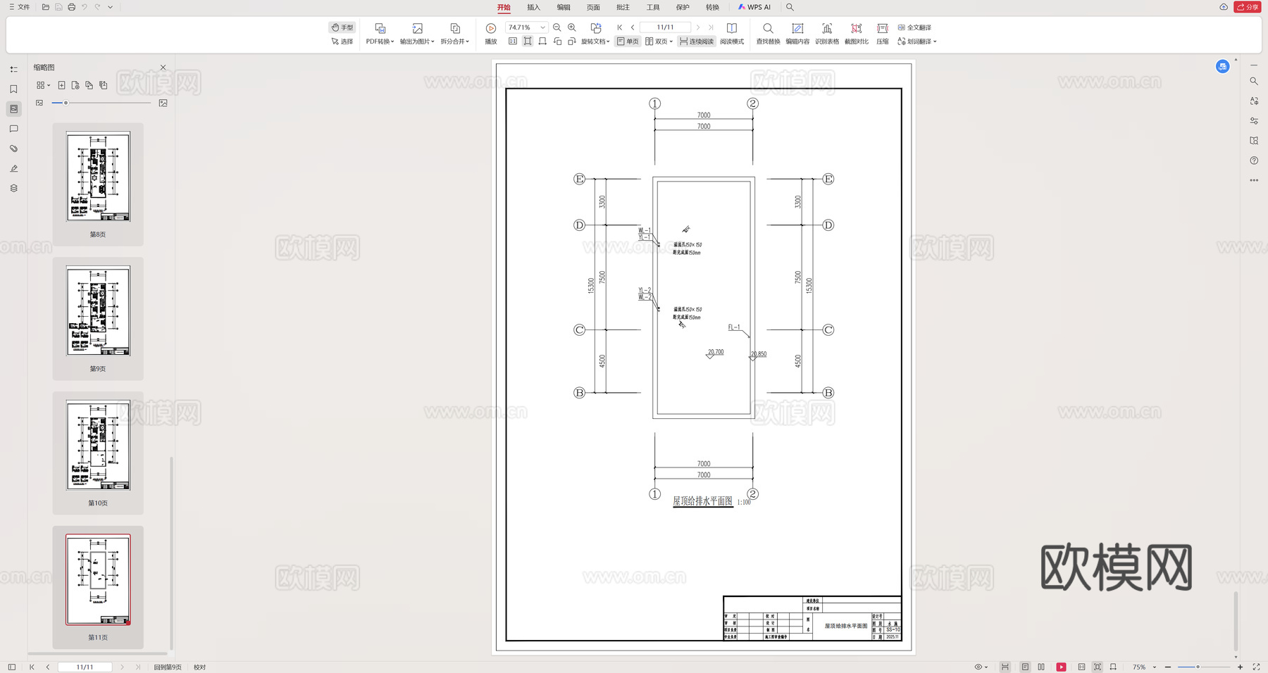This screenshot has height=673, width=1268.
Task: Adjust the thumbnail size slider handle
Action: tap(66, 103)
